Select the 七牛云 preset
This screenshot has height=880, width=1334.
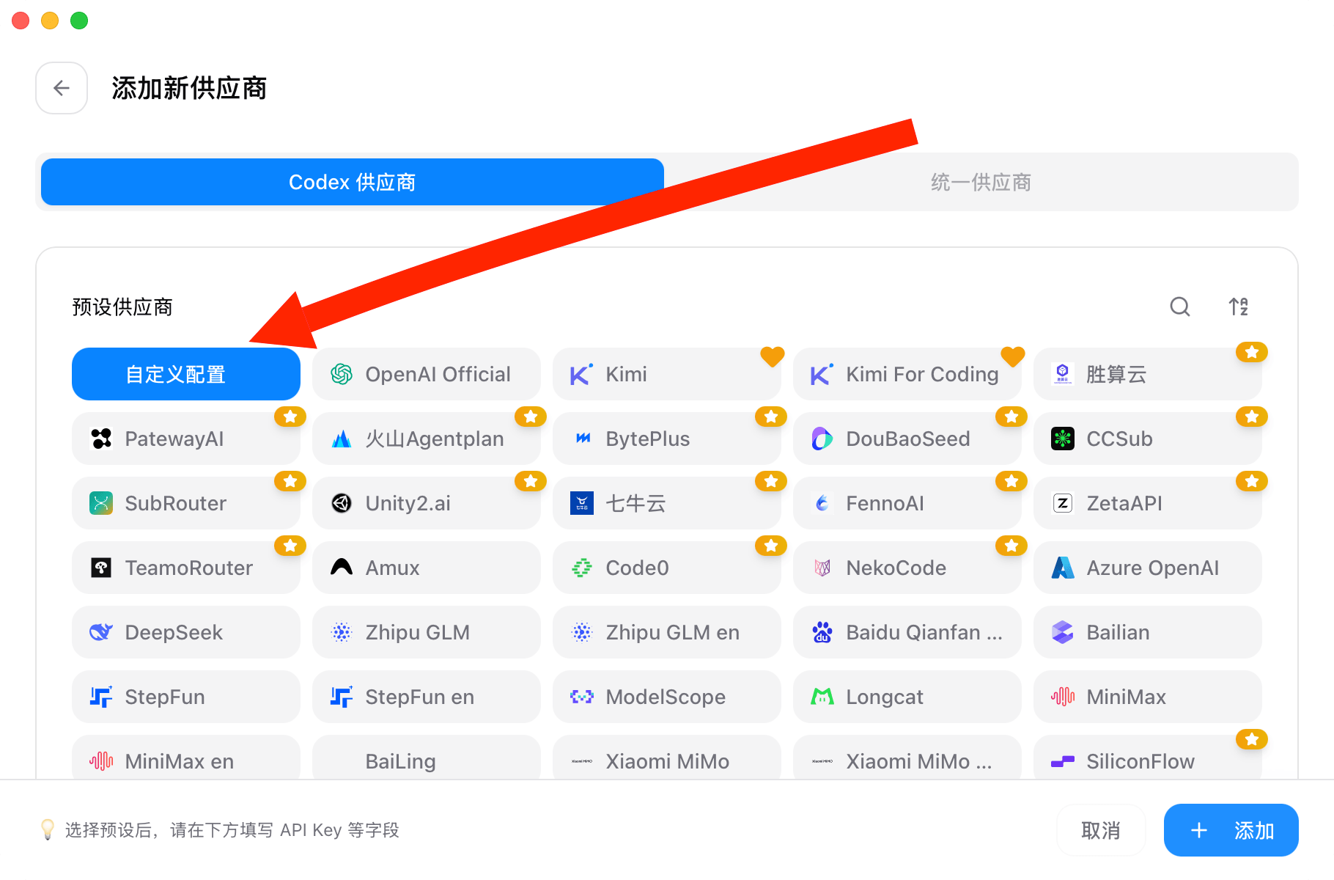point(667,503)
